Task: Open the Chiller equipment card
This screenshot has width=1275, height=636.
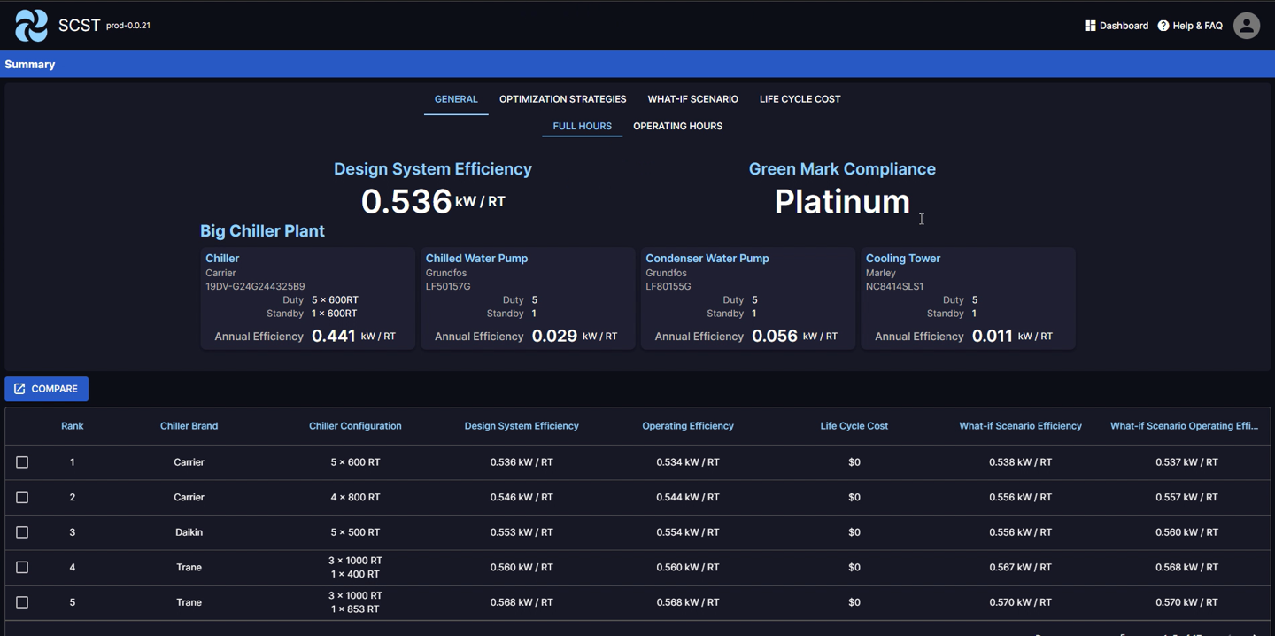Action: (x=307, y=299)
